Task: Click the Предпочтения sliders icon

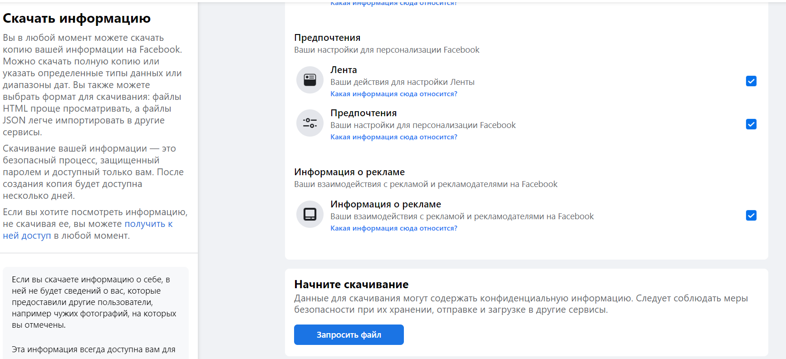Action: click(310, 123)
